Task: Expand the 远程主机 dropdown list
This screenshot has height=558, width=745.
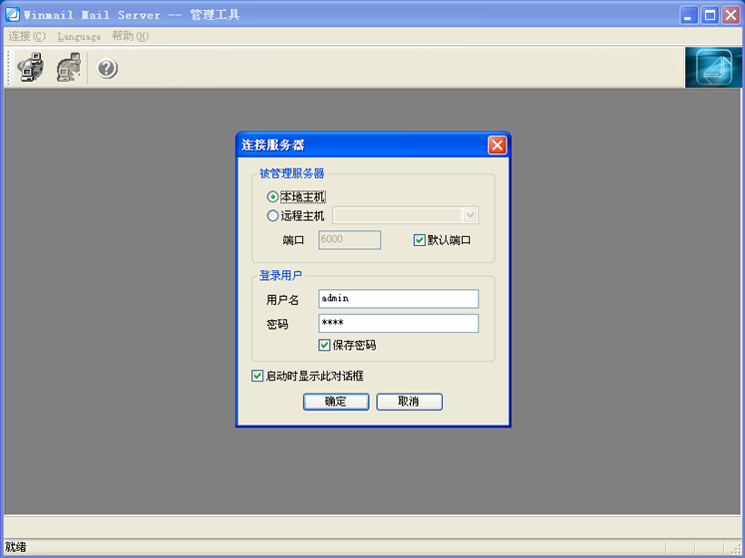Action: pos(471,215)
